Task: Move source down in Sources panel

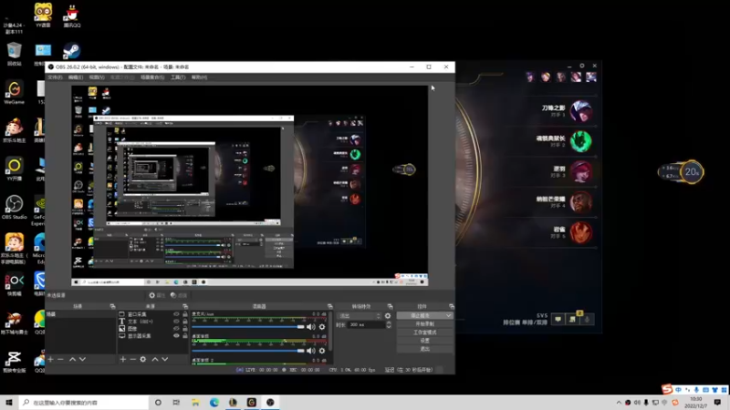Action: (x=165, y=359)
